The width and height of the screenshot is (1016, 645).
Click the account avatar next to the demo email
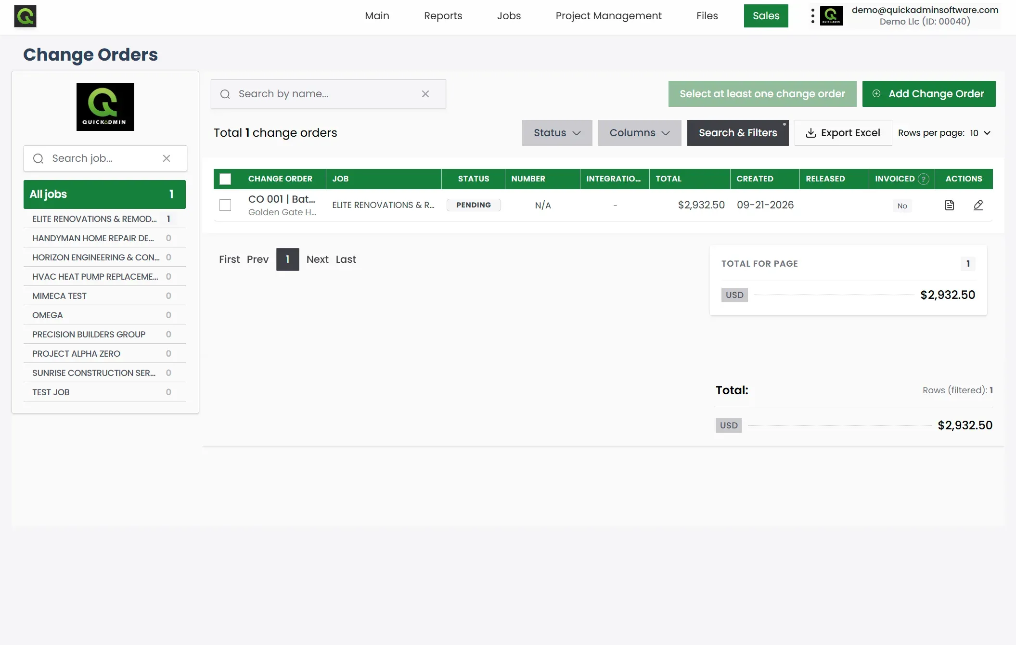832,16
